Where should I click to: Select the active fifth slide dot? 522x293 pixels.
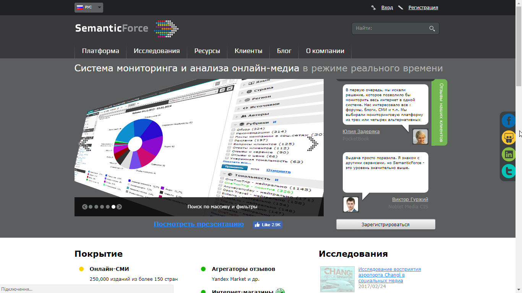(113, 207)
